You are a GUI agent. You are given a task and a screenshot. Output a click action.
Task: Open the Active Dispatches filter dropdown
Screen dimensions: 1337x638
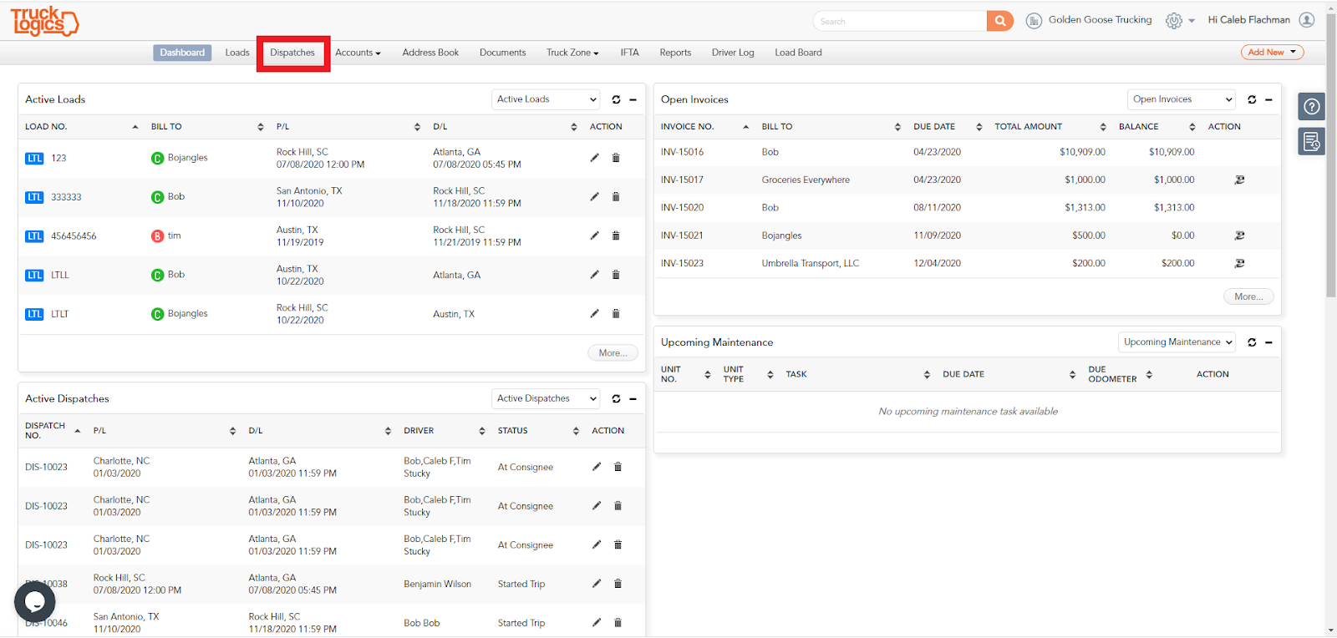[546, 399]
